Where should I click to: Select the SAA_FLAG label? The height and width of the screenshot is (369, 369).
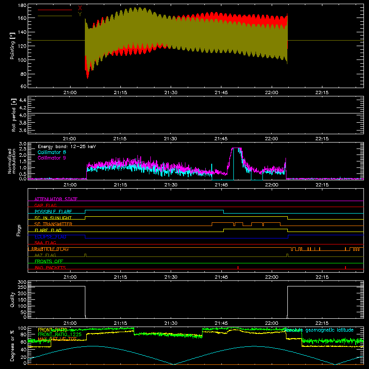point(45,243)
